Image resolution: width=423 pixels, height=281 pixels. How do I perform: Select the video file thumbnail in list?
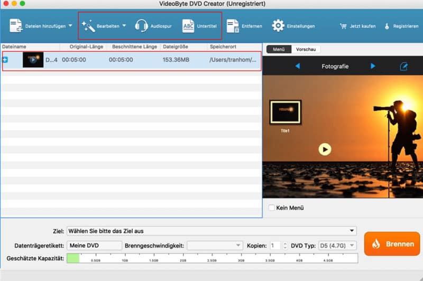point(33,60)
